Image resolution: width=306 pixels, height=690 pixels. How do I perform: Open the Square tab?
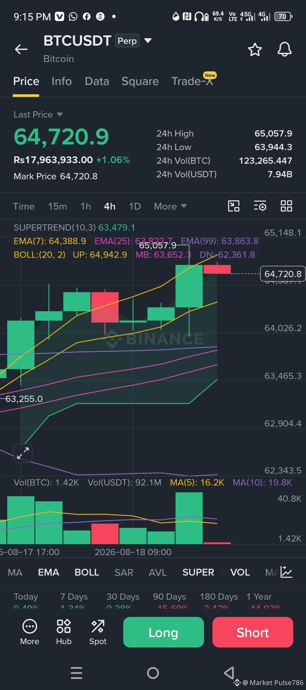140,81
